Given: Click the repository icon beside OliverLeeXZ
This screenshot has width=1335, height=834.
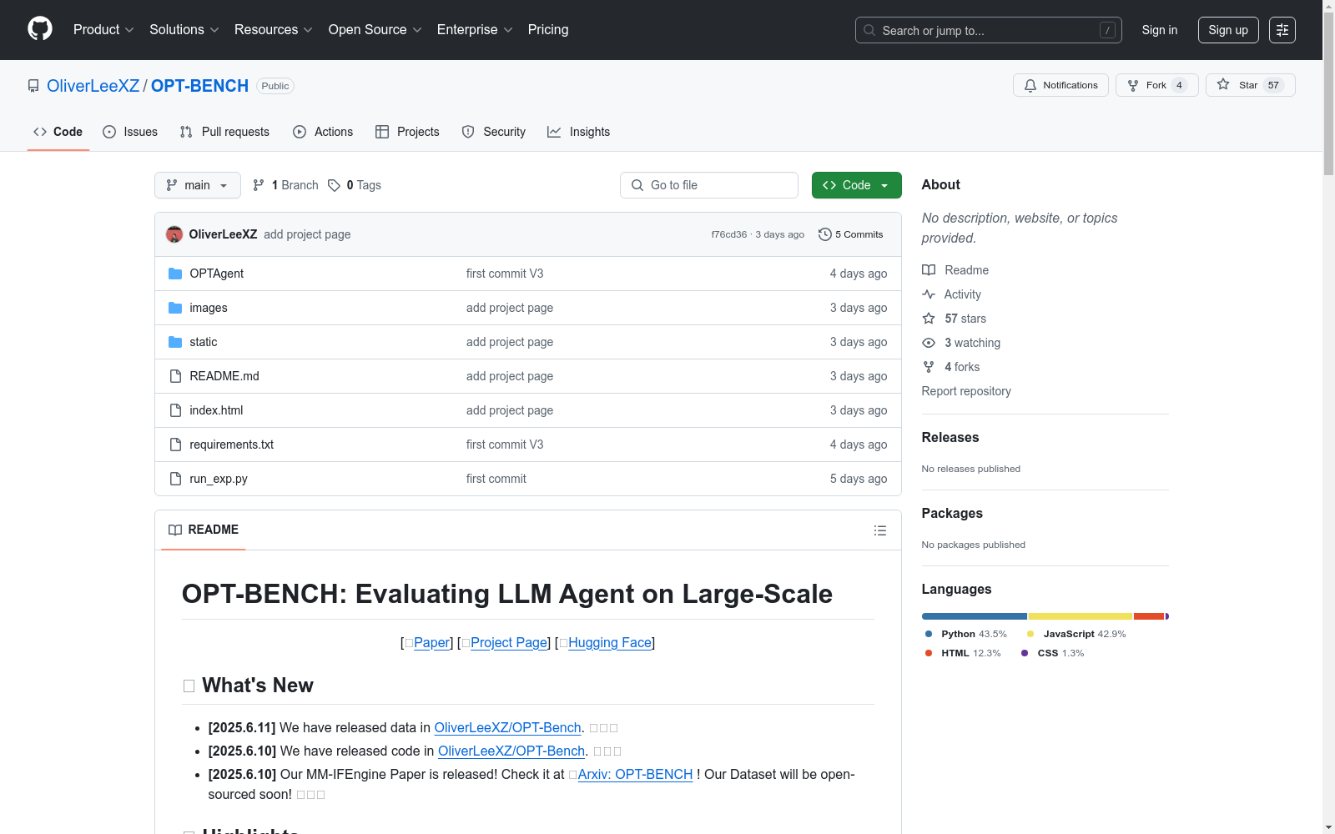Looking at the screenshot, I should (x=33, y=86).
